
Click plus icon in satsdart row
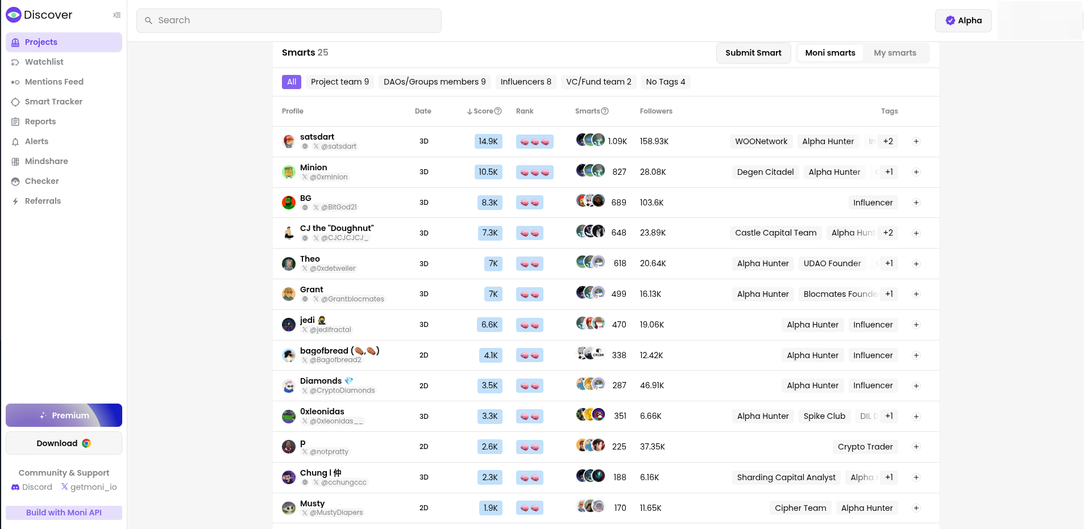click(x=916, y=141)
